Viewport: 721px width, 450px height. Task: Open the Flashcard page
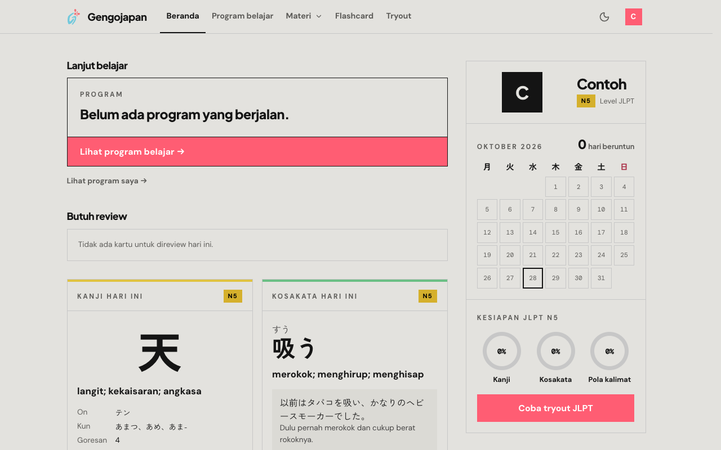[354, 16]
